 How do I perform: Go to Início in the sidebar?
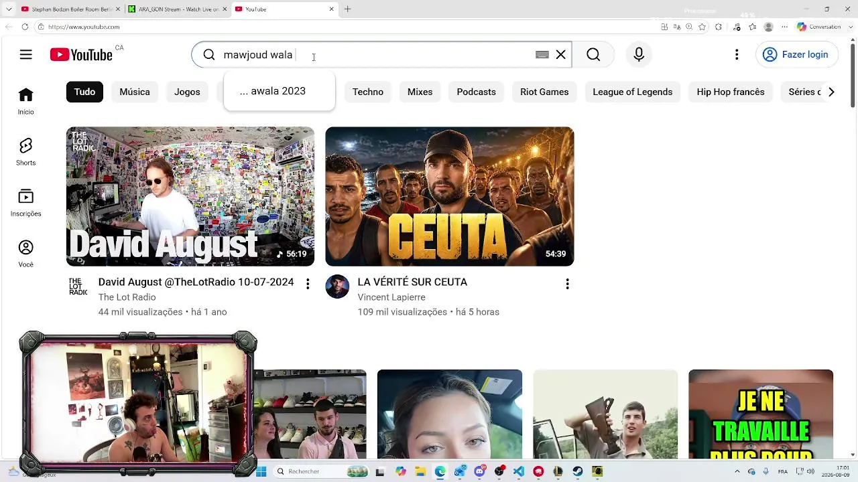pos(25,100)
